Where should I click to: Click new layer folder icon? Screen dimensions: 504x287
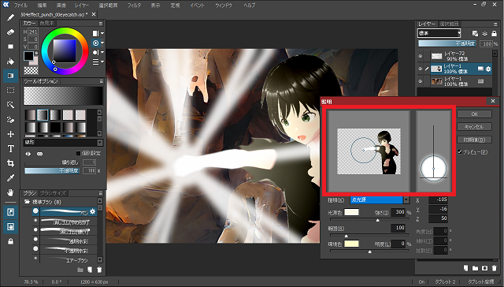[x=475, y=268]
